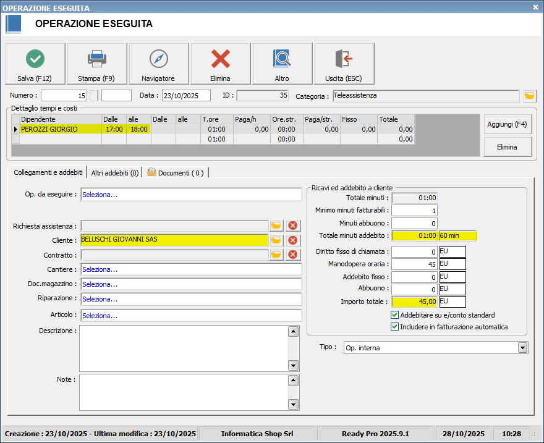
Task: Select a Cantiere from its Seleziona field
Action: 190,269
